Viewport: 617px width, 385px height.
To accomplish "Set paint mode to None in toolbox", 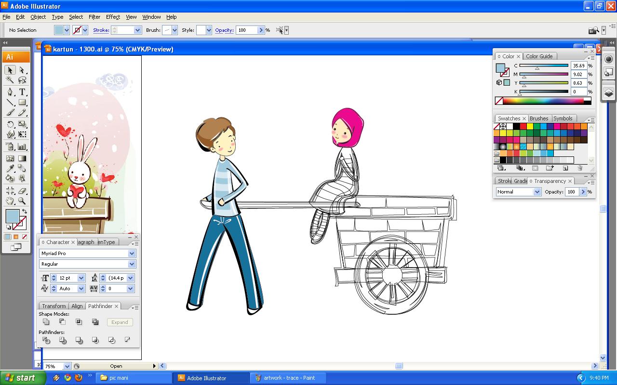I will tap(24, 237).
